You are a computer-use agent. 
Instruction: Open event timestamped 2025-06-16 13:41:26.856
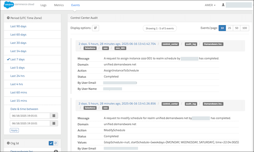coord(117,104)
